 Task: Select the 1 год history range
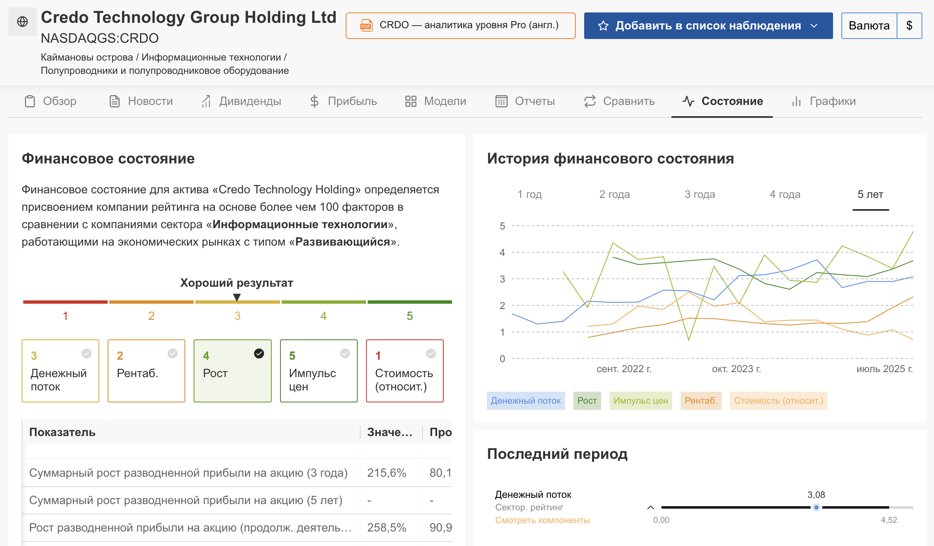(530, 194)
